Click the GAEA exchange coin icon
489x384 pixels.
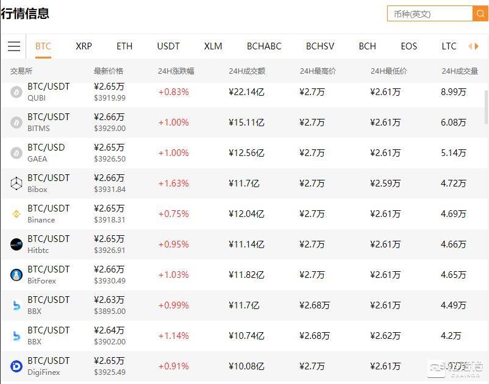point(16,153)
